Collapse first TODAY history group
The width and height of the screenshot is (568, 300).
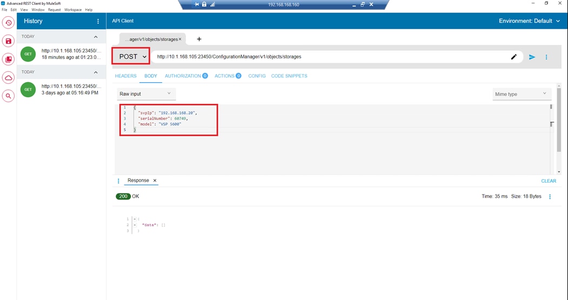pos(96,37)
